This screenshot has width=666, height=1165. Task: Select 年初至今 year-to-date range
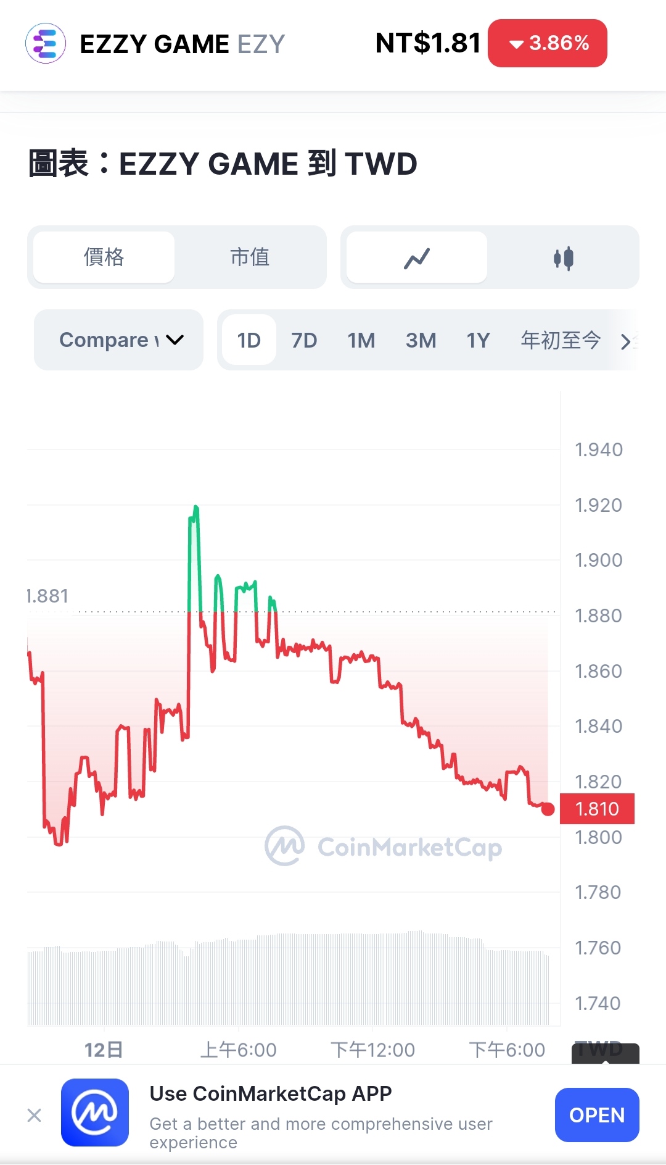click(x=561, y=340)
